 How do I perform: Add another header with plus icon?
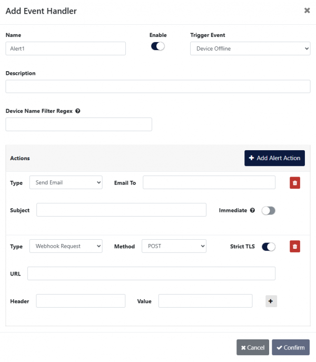(271, 301)
